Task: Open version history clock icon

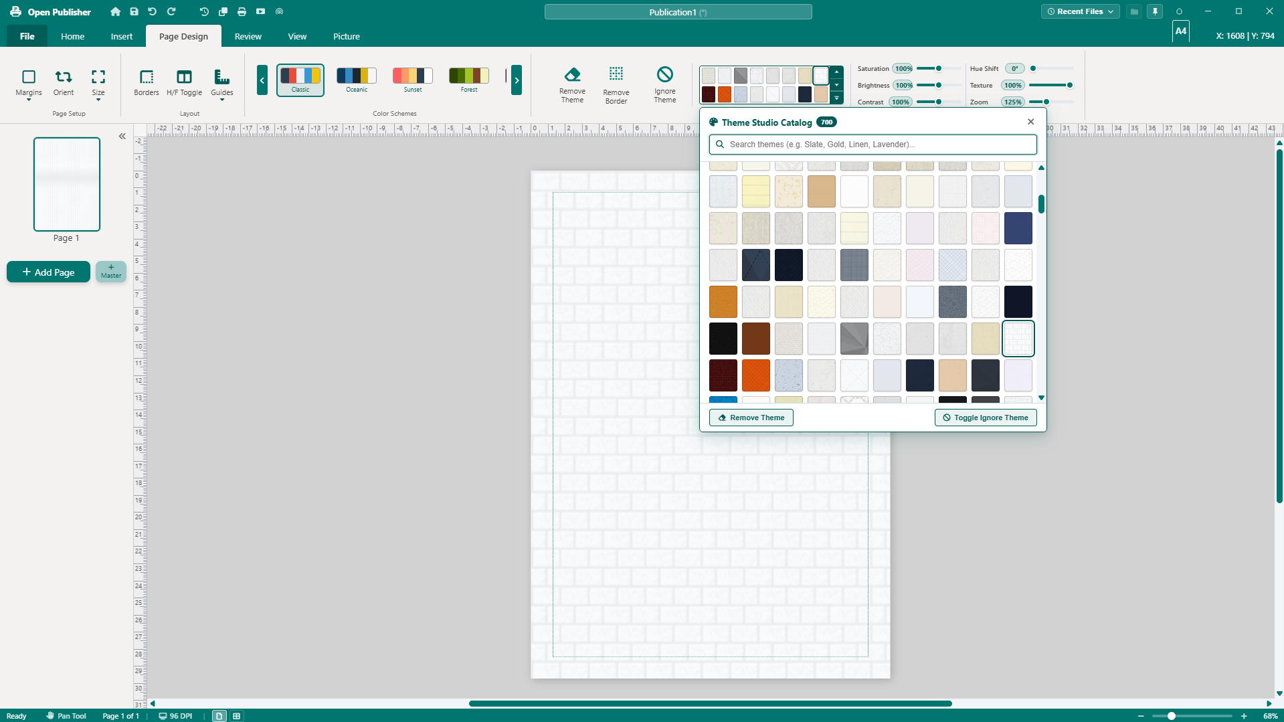Action: pyautogui.click(x=204, y=11)
